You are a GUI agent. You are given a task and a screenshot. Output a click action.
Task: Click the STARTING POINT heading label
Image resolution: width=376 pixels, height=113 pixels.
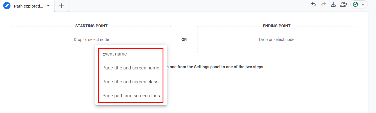[x=91, y=26]
